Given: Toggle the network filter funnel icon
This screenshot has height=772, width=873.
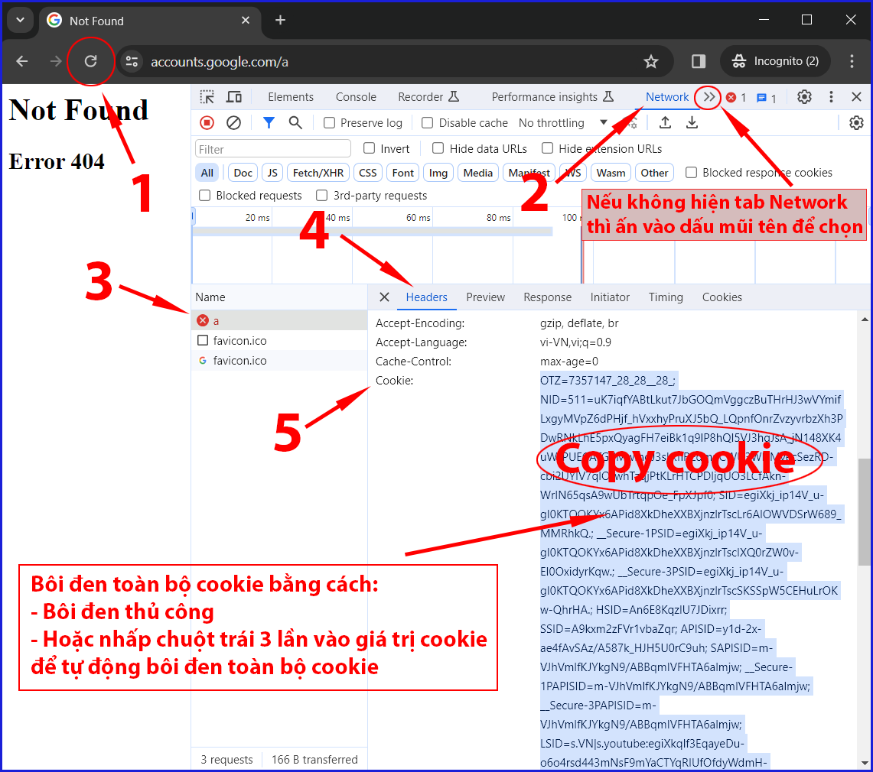Looking at the screenshot, I should 269,122.
